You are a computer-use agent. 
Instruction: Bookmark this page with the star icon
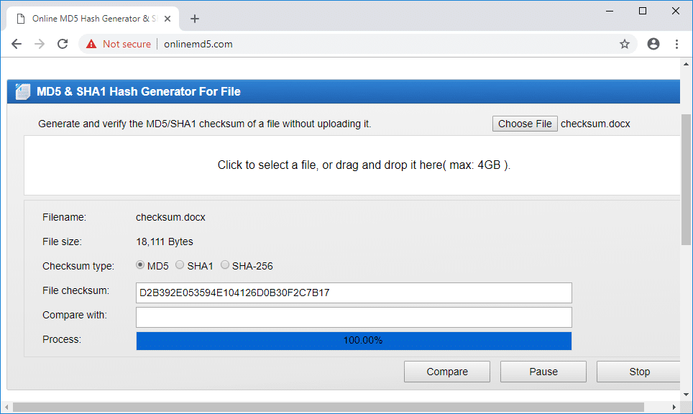624,44
